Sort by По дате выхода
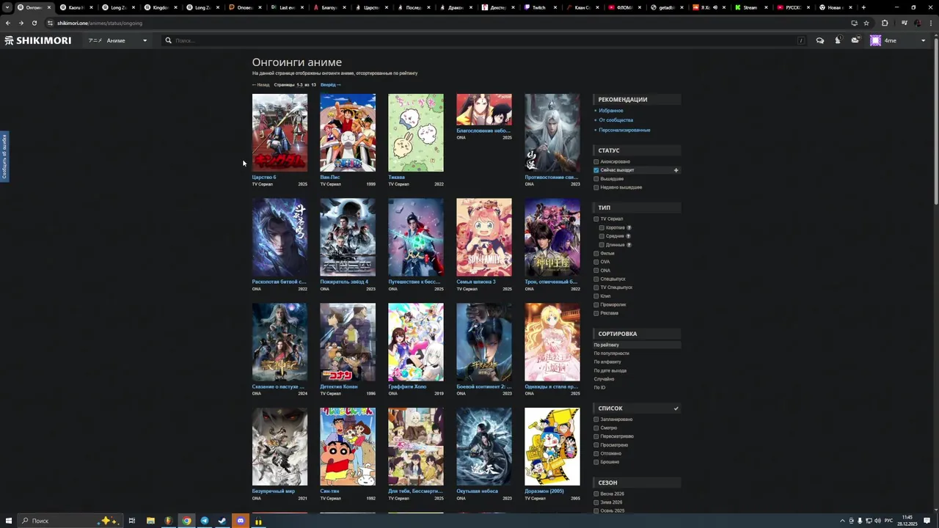Viewport: 939px width, 528px height. tap(610, 371)
